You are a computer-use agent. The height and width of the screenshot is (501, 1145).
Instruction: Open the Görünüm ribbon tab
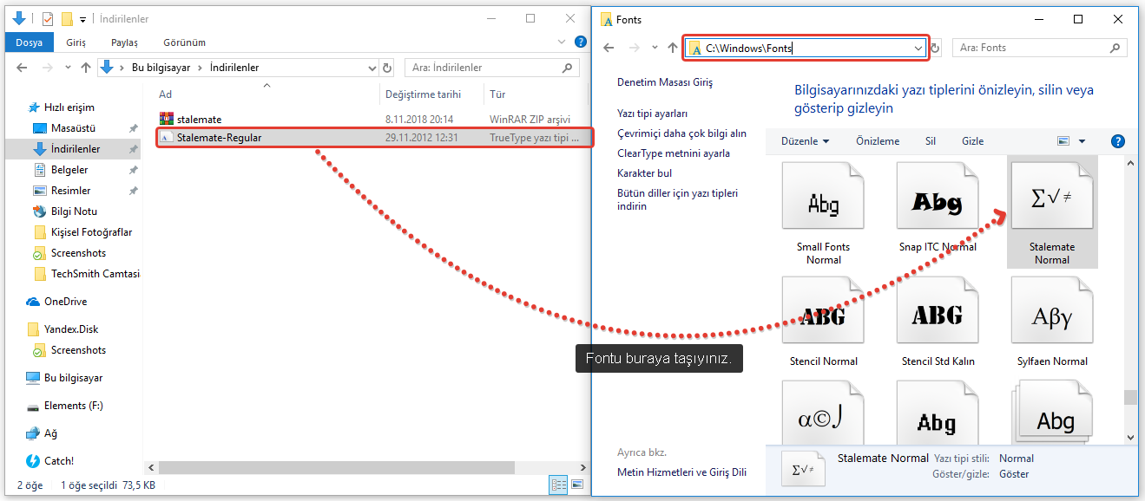coord(184,42)
